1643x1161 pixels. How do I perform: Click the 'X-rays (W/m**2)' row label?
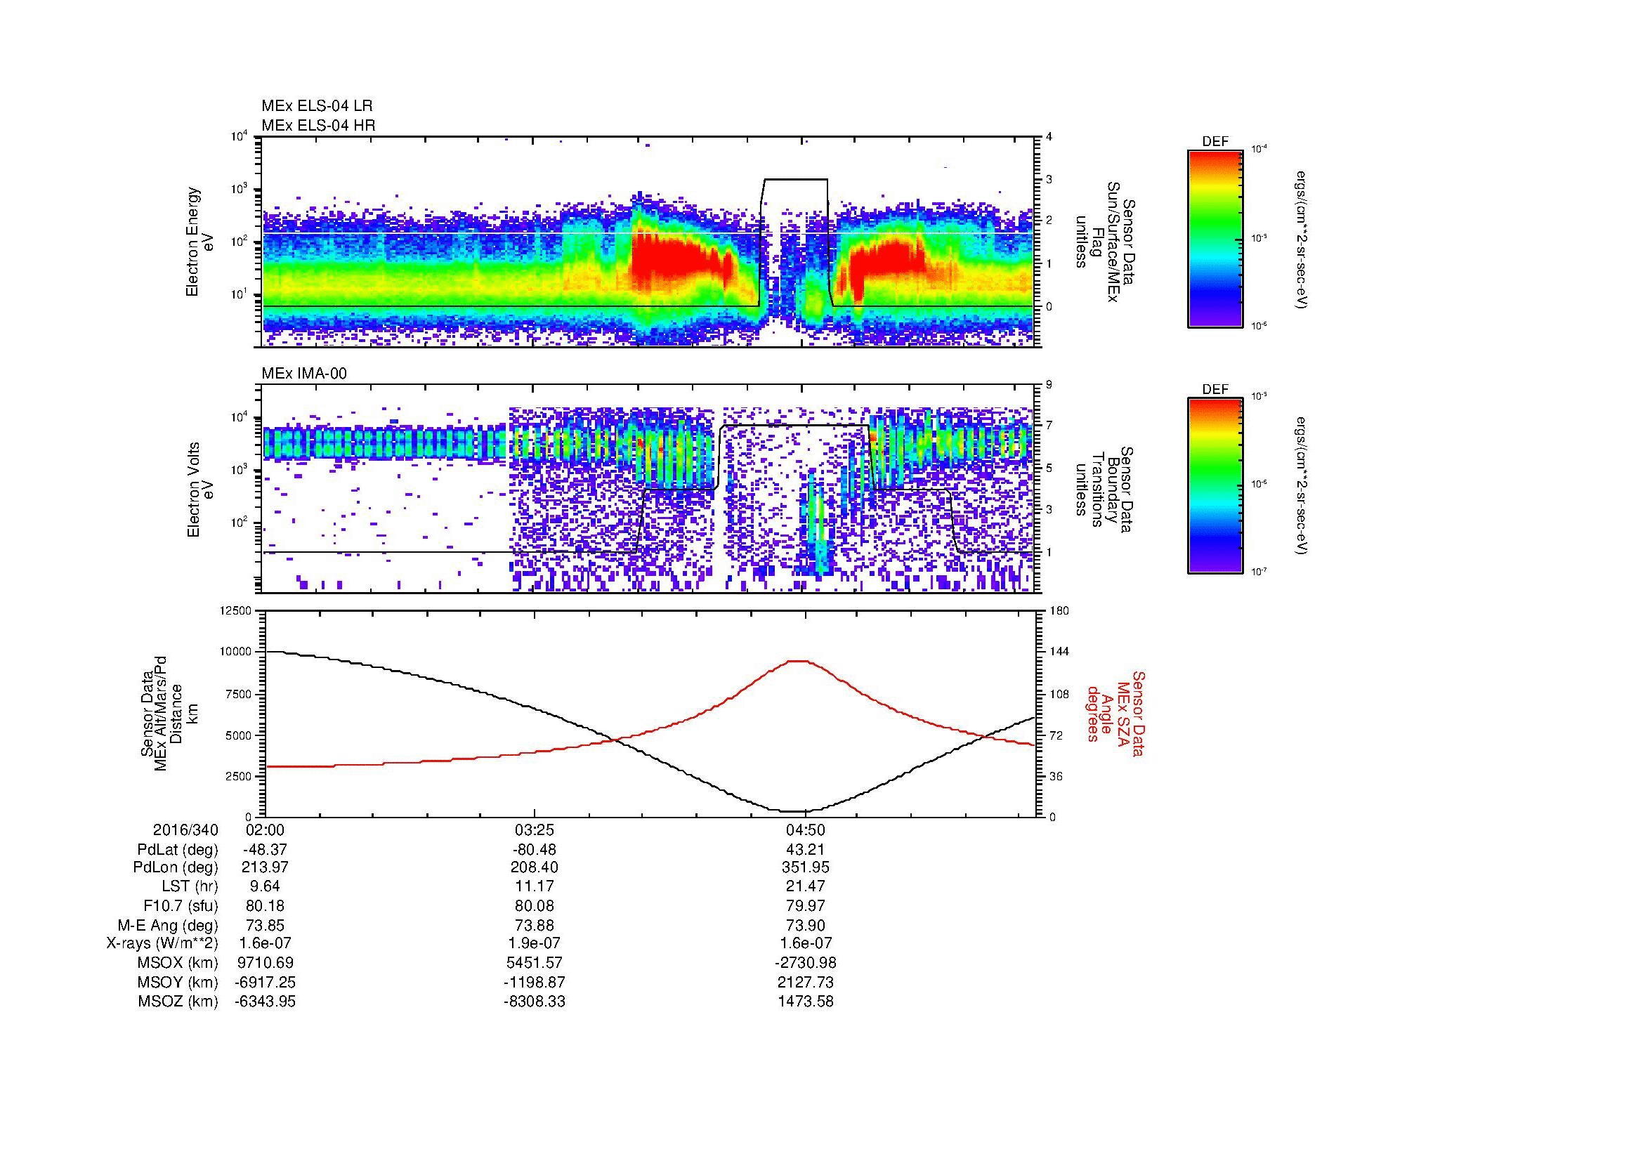[162, 944]
